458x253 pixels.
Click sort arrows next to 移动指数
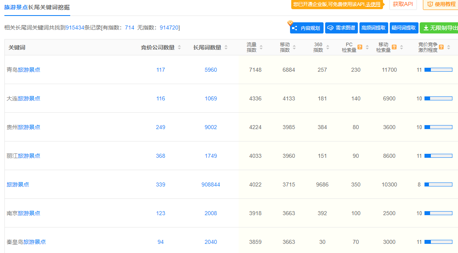tap(294, 47)
